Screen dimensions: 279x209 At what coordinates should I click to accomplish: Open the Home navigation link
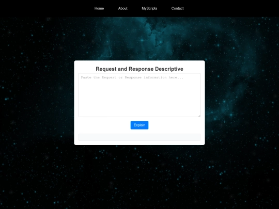(99, 8)
